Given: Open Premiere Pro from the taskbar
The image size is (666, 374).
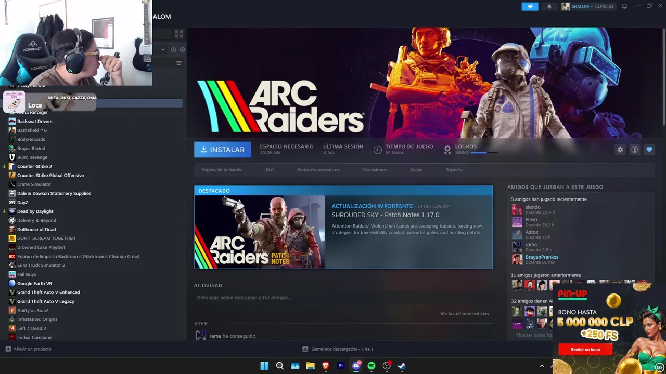Looking at the screenshot, I should pyautogui.click(x=341, y=366).
